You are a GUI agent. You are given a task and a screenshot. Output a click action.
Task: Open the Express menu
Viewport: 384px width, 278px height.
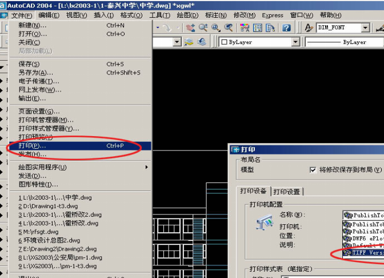pos(273,15)
